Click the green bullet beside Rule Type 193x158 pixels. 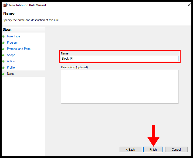click(x=3, y=36)
